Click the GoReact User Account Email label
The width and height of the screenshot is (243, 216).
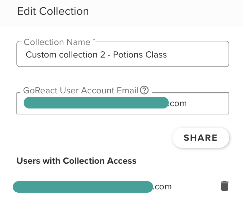[x=80, y=90]
